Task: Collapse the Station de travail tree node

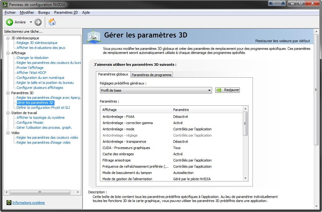Action: tap(8, 113)
